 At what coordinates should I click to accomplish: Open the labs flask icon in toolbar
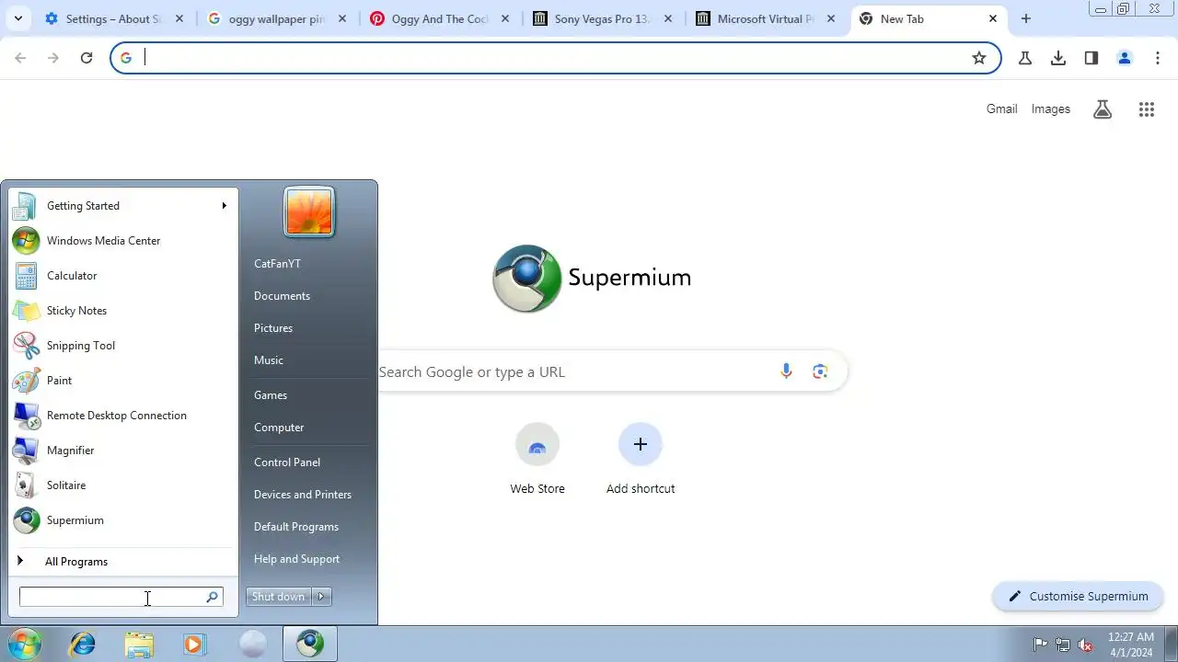1024,58
